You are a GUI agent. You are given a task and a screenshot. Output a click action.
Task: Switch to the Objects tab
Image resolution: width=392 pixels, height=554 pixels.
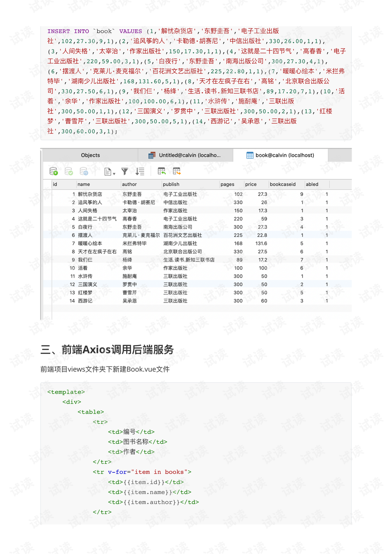click(90, 155)
